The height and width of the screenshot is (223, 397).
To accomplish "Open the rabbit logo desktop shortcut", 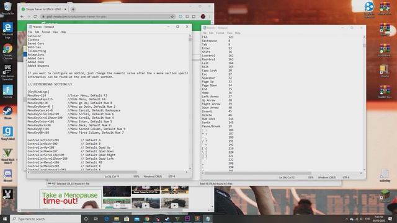I will click(7, 195).
